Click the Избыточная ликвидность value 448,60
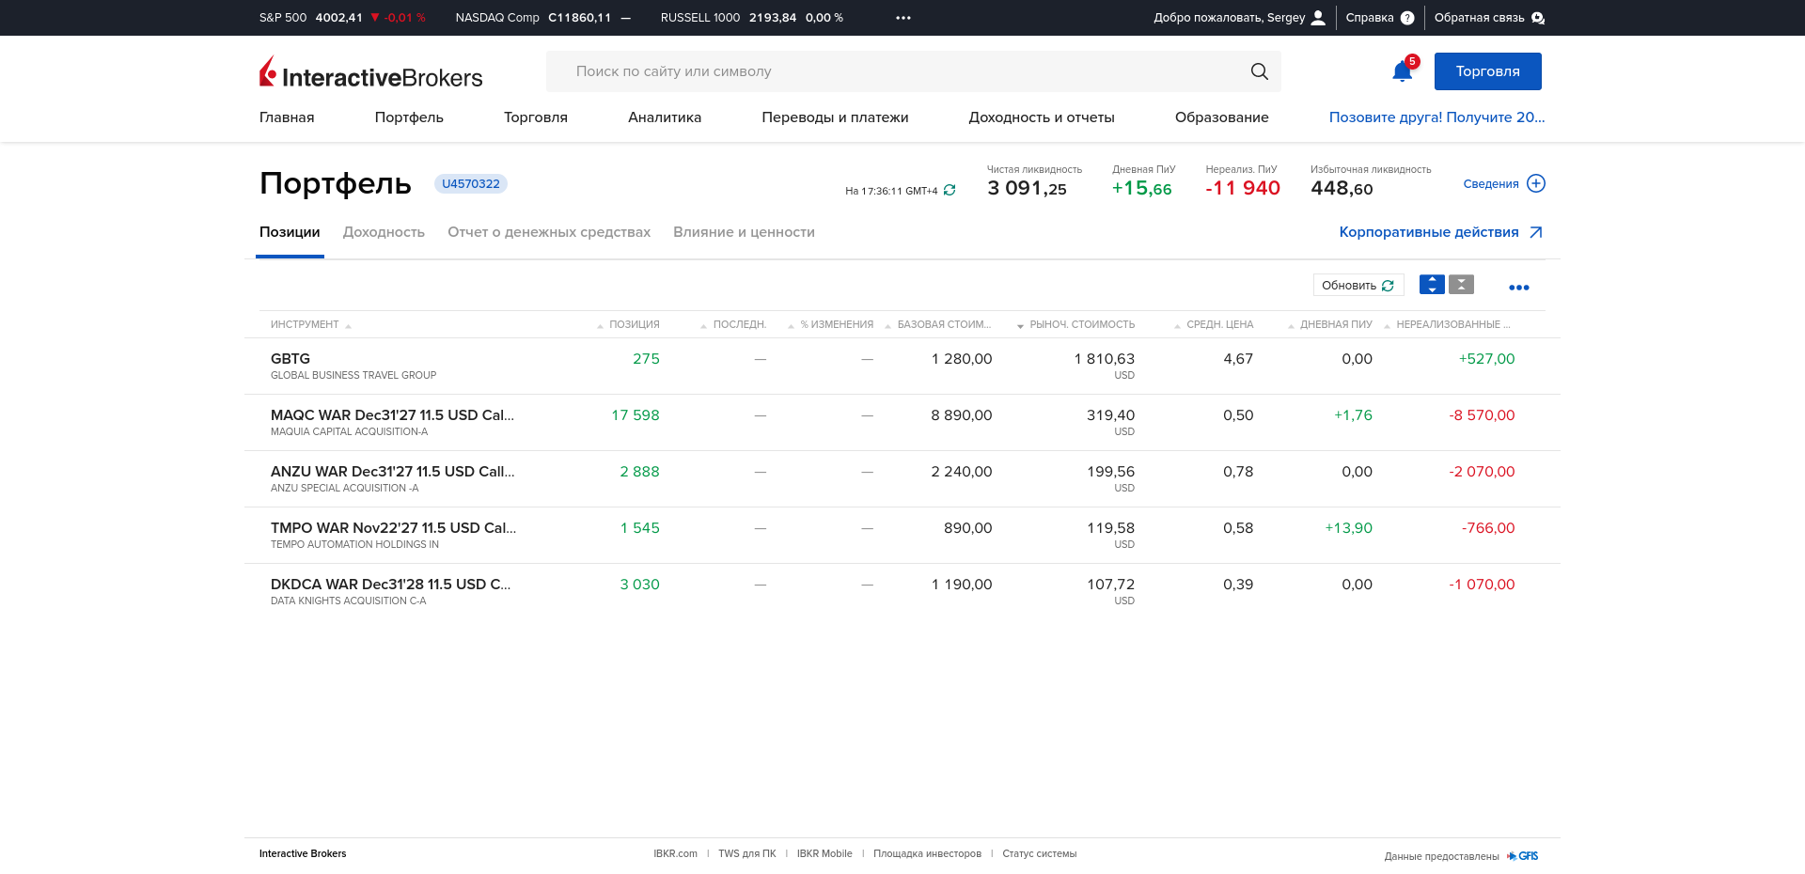The image size is (1805, 874). (x=1342, y=189)
